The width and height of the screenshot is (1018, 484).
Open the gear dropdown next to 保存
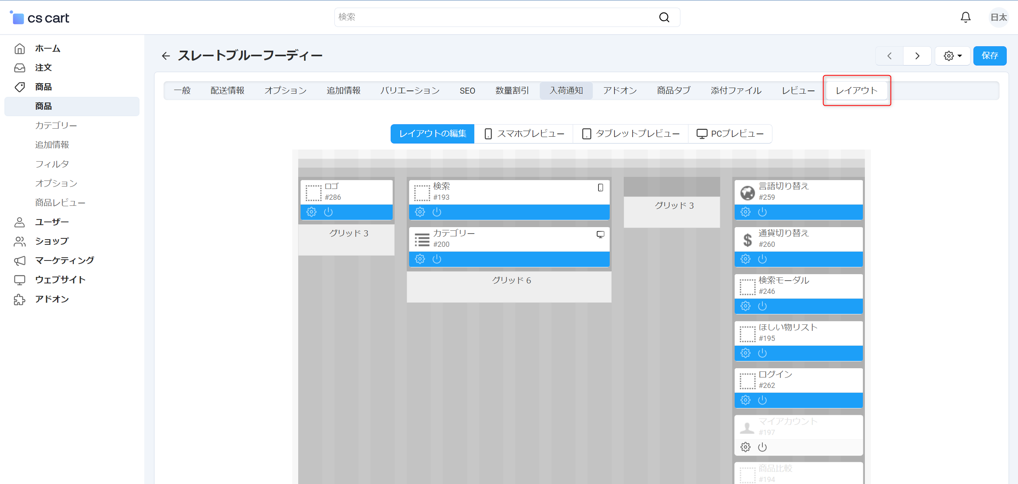(952, 55)
